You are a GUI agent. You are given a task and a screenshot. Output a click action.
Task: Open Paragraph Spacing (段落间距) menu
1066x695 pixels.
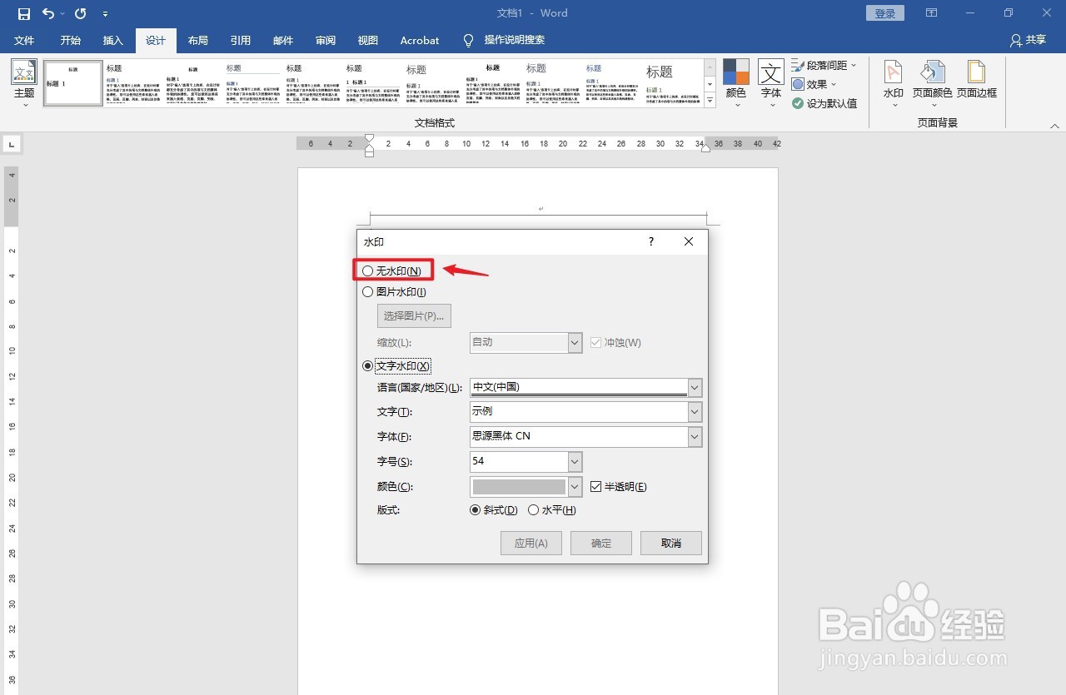pos(824,65)
